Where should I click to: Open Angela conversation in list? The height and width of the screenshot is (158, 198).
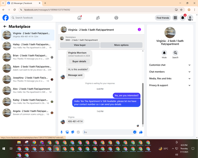coord(28,113)
